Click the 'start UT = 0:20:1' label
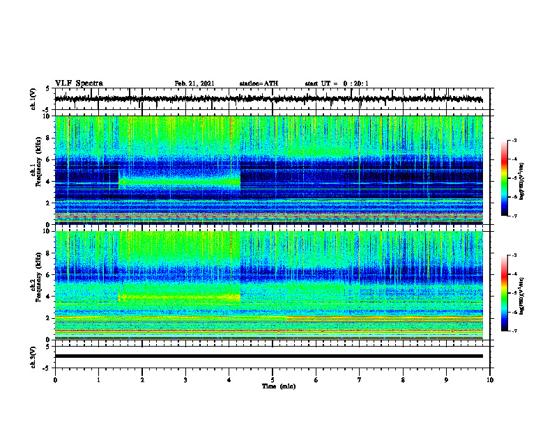This screenshot has width=552, height=426. 337,84
